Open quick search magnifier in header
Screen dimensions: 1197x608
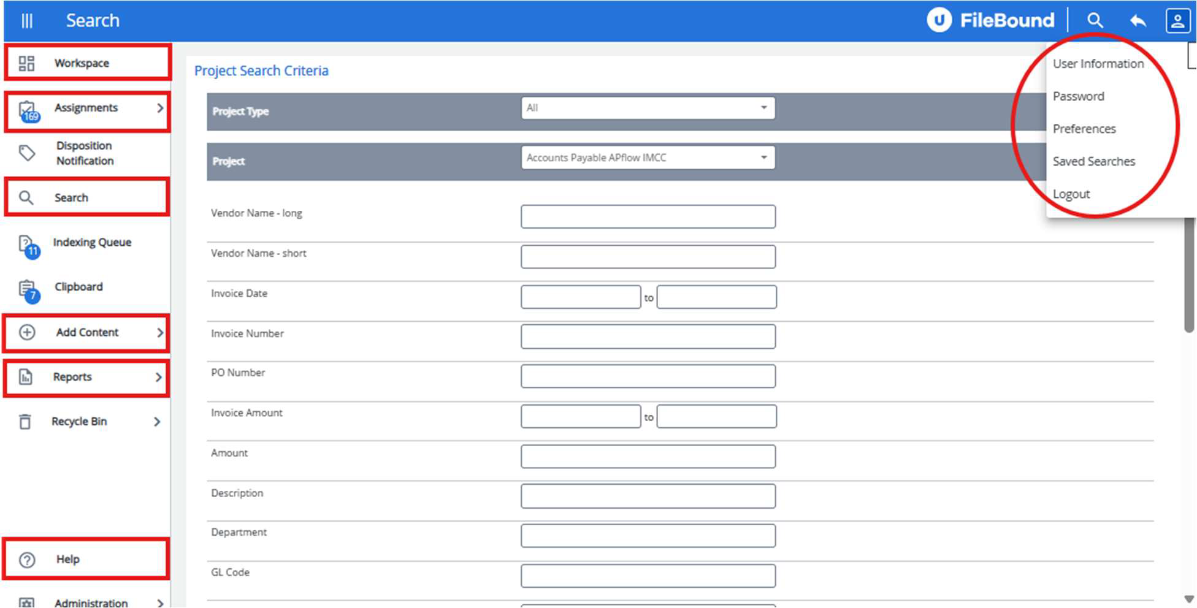[x=1095, y=21]
